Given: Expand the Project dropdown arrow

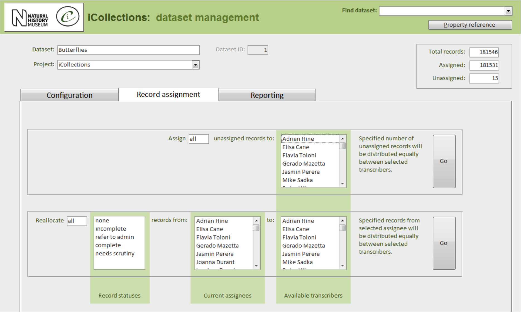Looking at the screenshot, I should tap(196, 65).
